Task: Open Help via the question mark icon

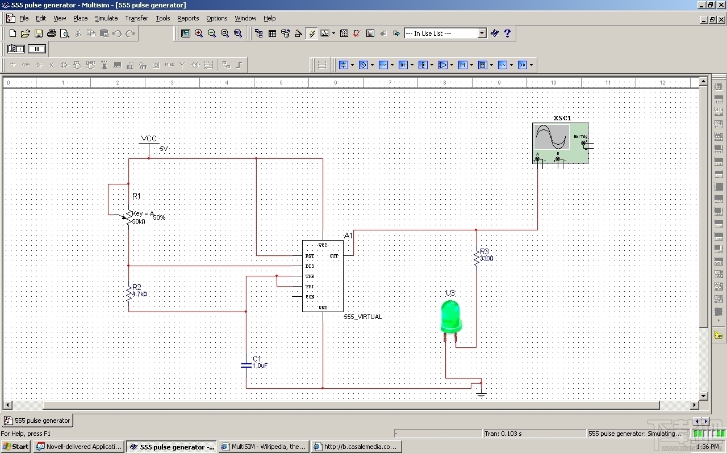Action: tap(507, 33)
